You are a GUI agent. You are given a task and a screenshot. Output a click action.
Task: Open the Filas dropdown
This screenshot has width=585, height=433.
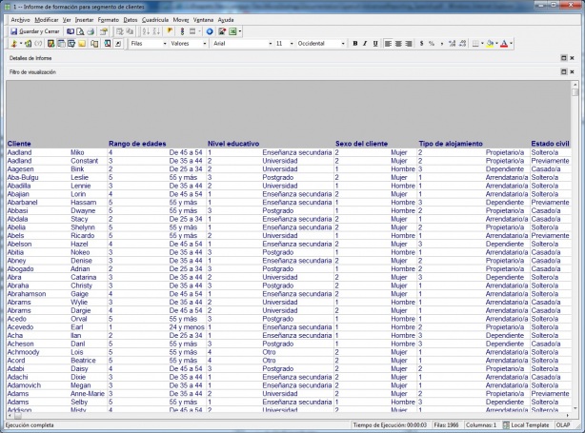click(146, 44)
